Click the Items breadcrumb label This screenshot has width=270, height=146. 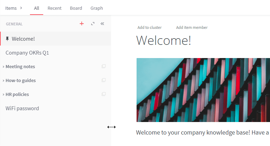pos(11,8)
